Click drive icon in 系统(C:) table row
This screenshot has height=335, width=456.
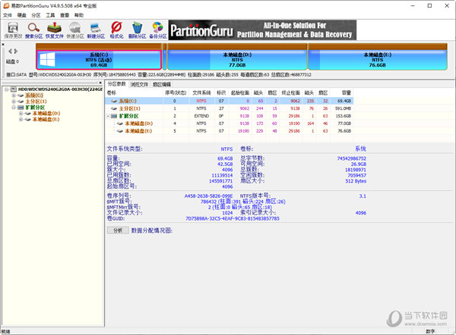pos(114,101)
